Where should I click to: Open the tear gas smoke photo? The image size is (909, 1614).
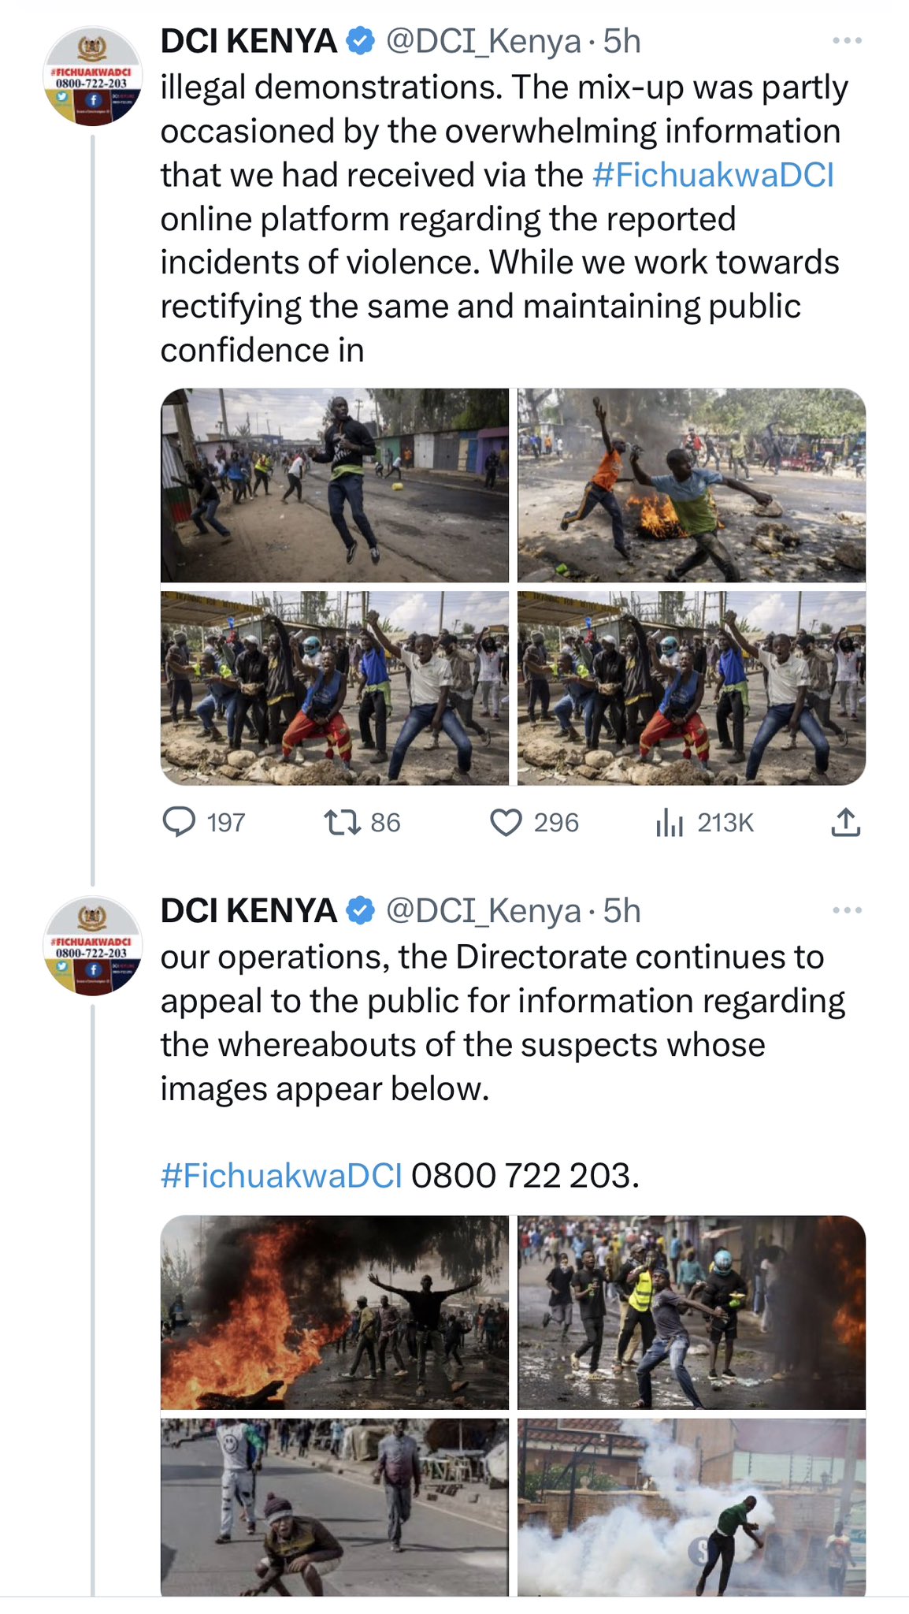(692, 1507)
